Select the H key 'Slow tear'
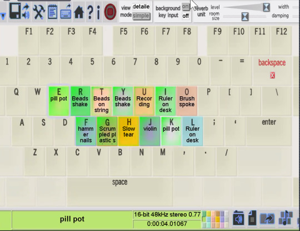The image size is (300, 231). (129, 131)
